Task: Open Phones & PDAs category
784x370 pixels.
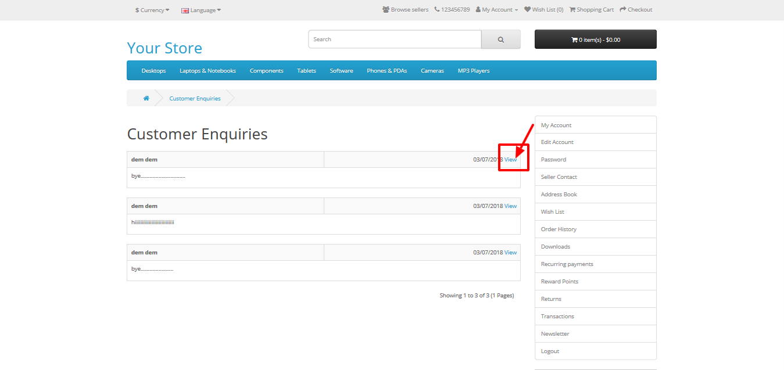Action: pos(386,71)
